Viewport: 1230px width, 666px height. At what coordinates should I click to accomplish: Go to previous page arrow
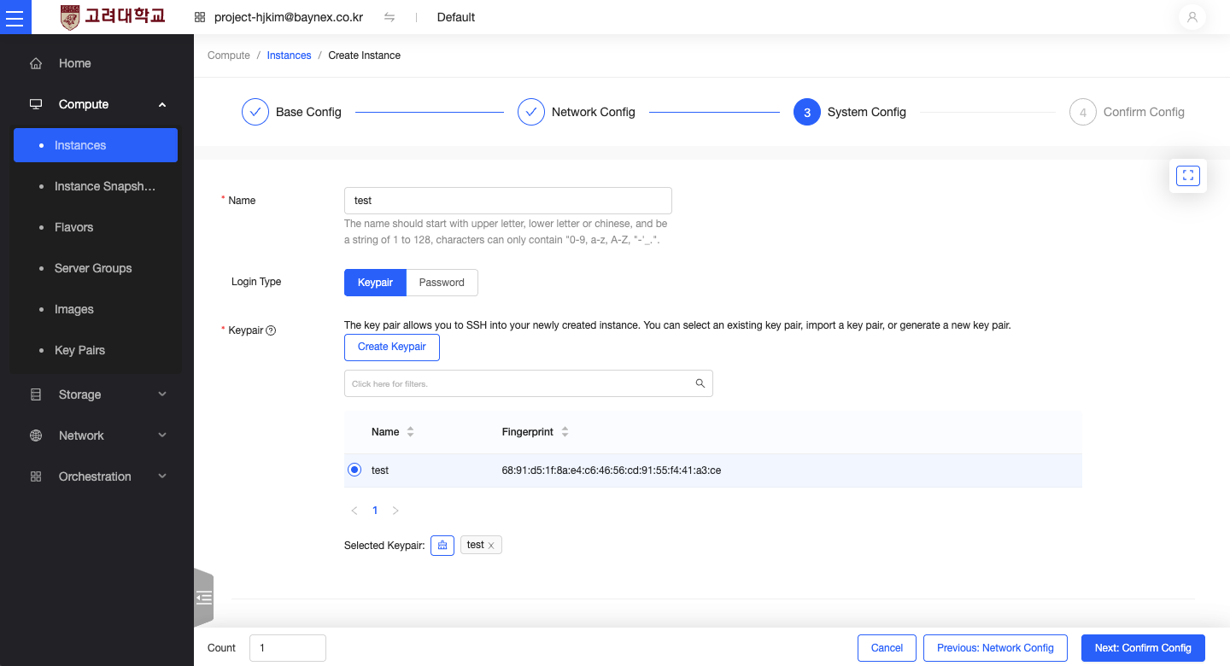(354, 511)
